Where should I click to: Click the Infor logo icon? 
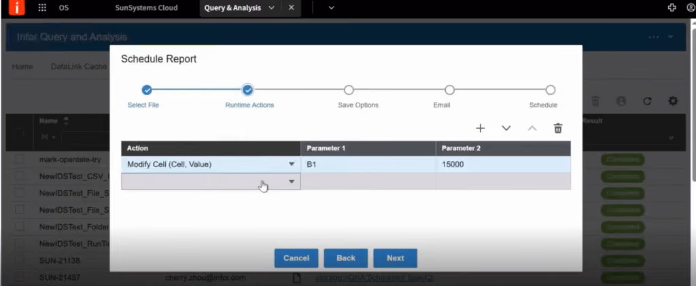point(17,7)
